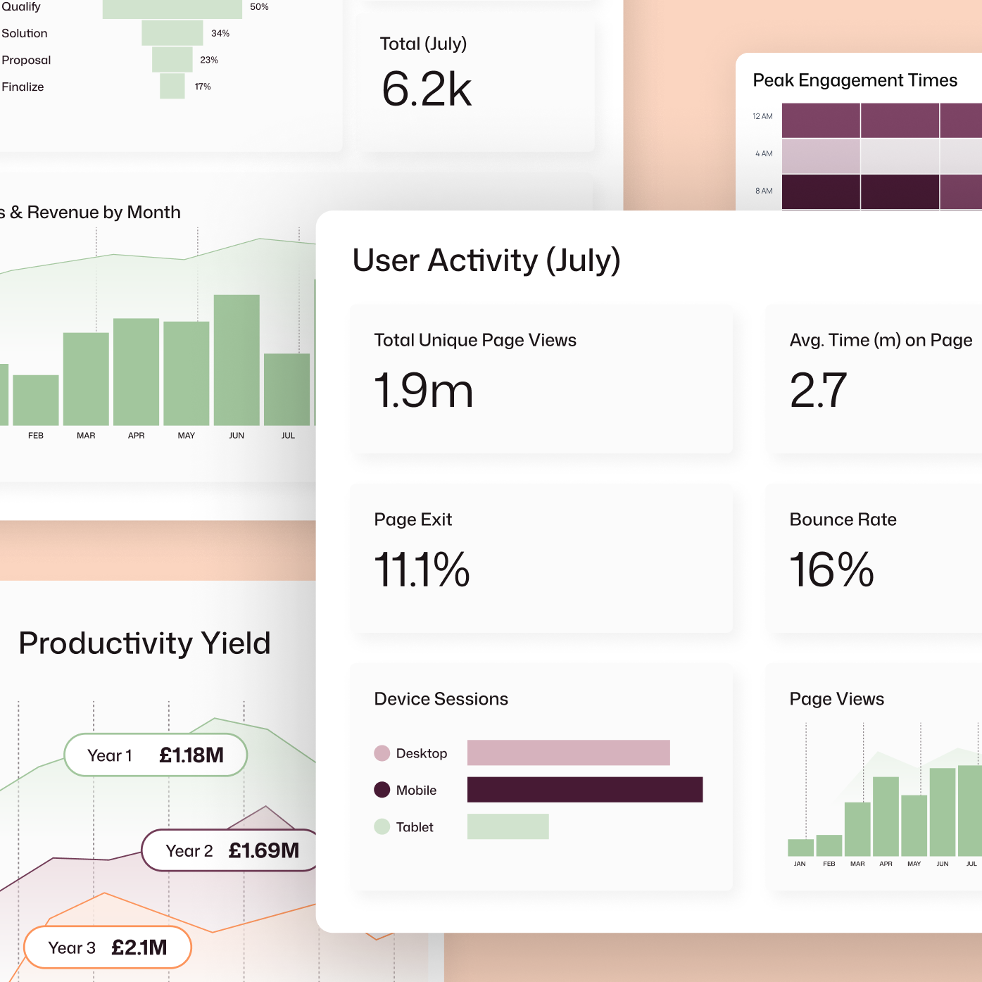Click the Year 3 £2.1M label
Image resolution: width=982 pixels, height=982 pixels.
point(108,948)
